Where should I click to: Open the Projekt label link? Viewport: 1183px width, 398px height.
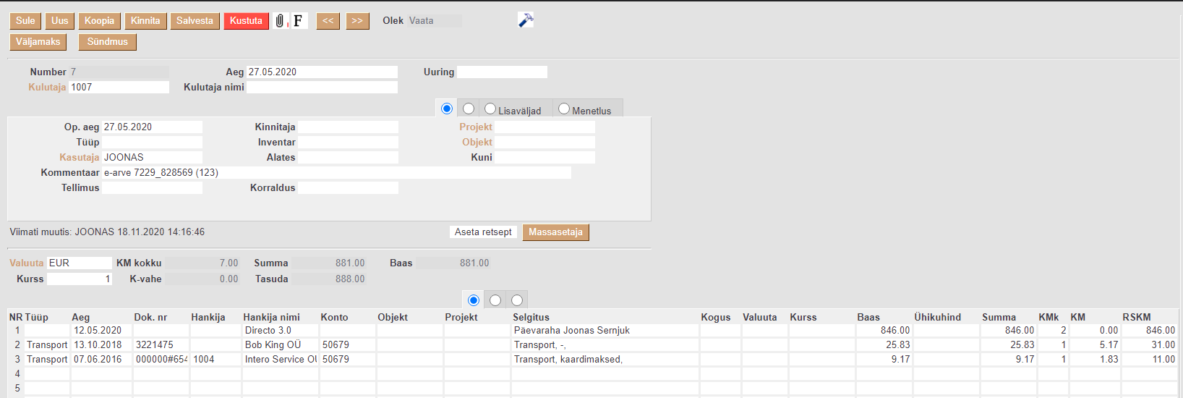point(476,127)
